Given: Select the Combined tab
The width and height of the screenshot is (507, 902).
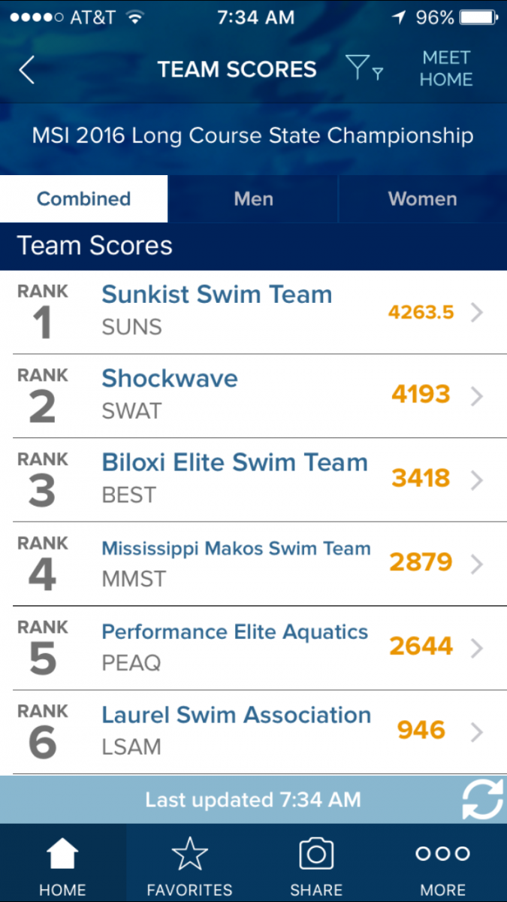Looking at the screenshot, I should click(83, 199).
